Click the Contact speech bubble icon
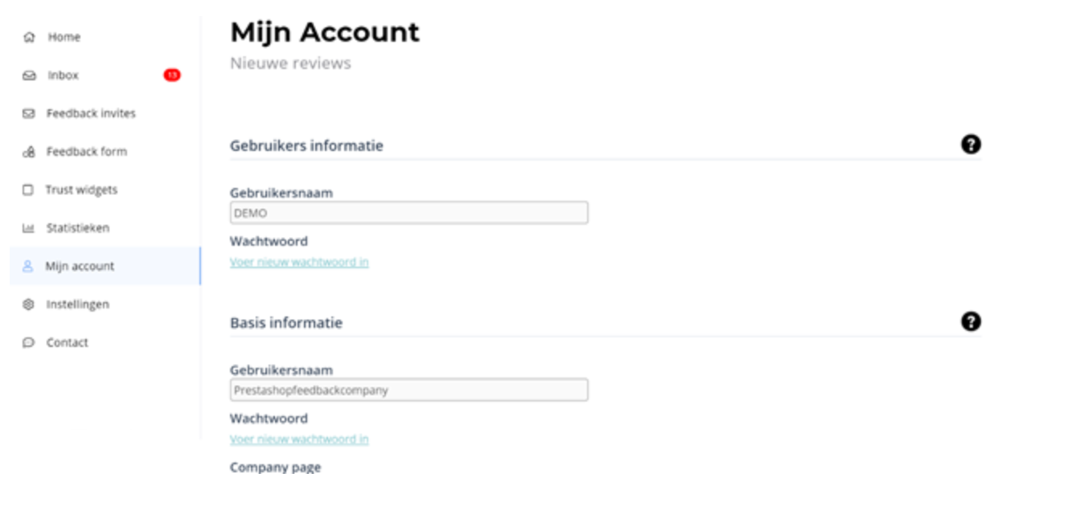Viewport: 1092px width, 514px height. [29, 343]
